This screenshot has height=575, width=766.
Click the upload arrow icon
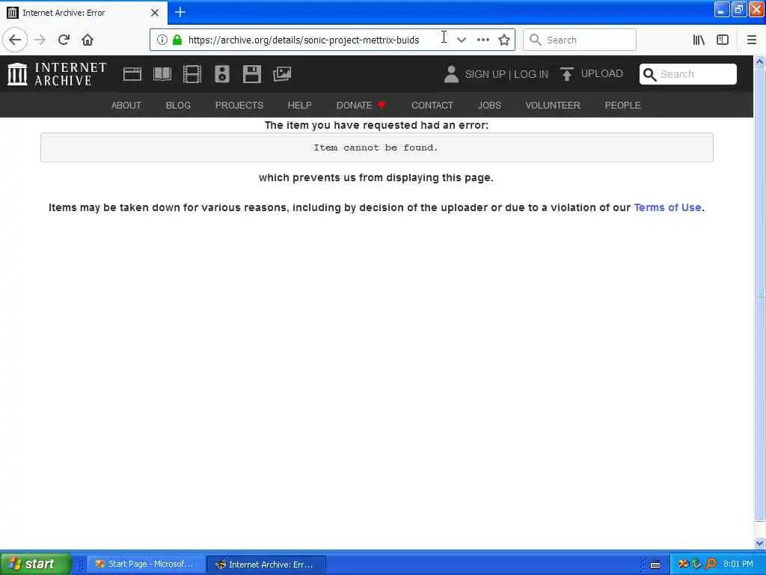tap(567, 74)
